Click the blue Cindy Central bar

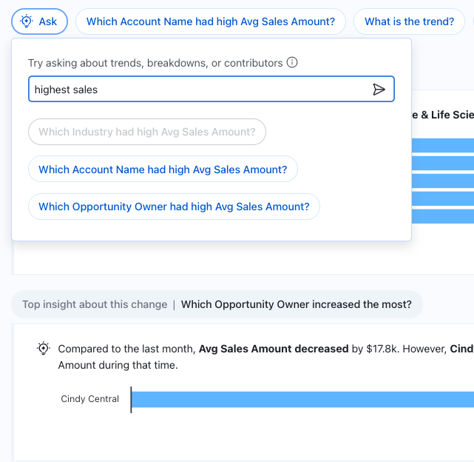302,399
